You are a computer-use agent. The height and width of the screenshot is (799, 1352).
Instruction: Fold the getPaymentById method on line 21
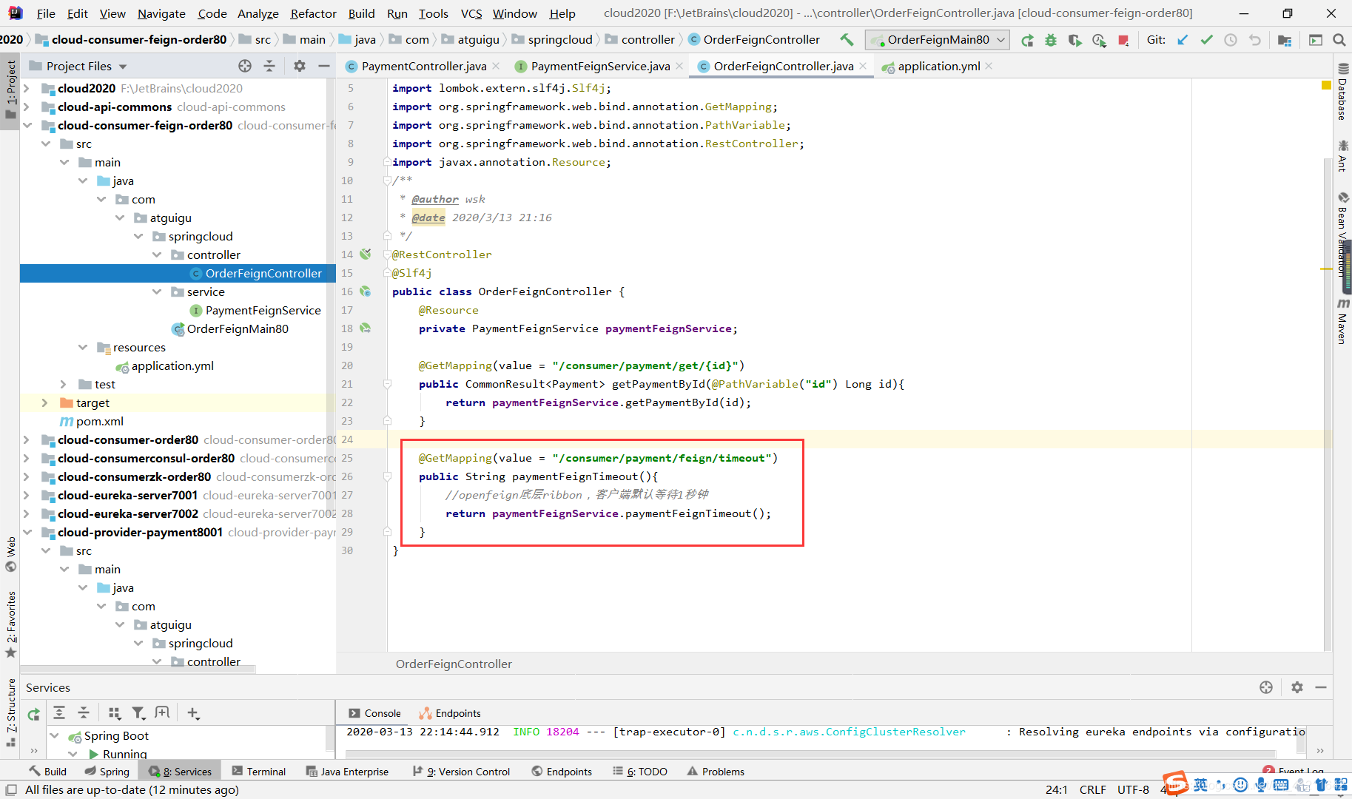click(x=387, y=384)
